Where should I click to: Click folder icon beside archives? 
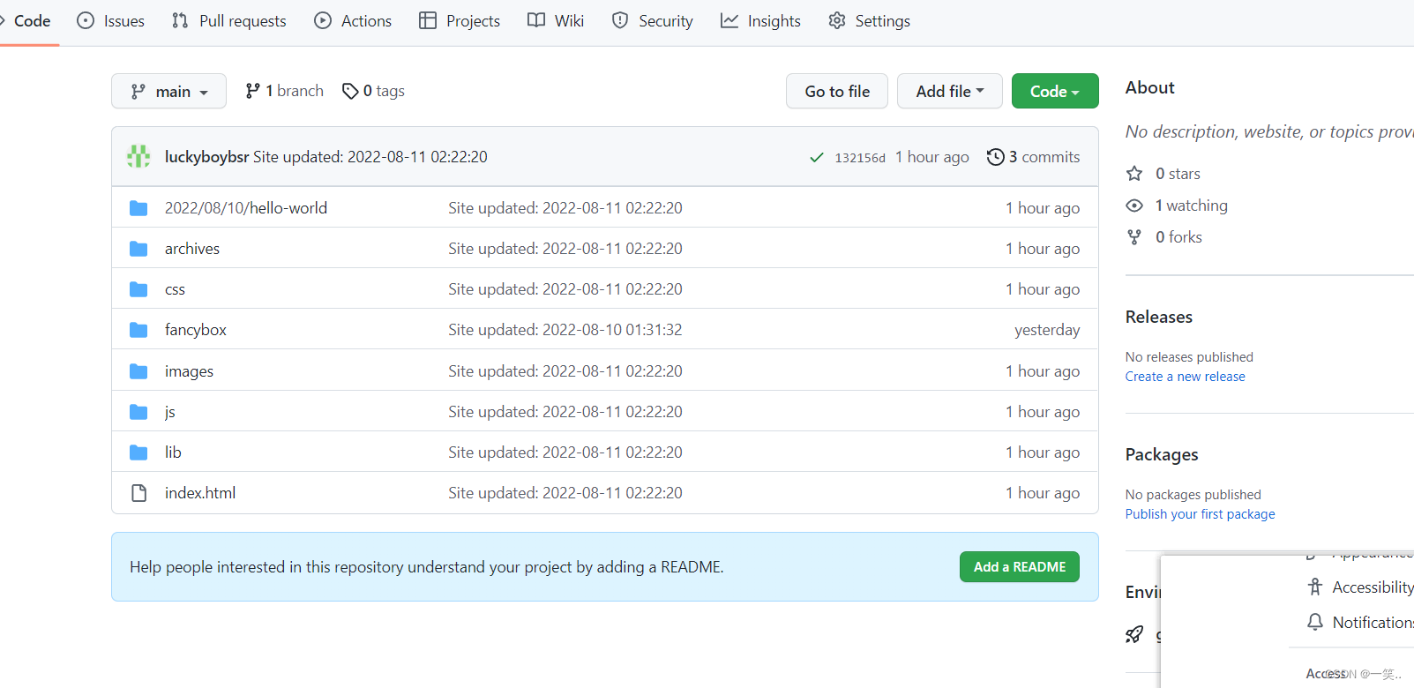tap(138, 249)
